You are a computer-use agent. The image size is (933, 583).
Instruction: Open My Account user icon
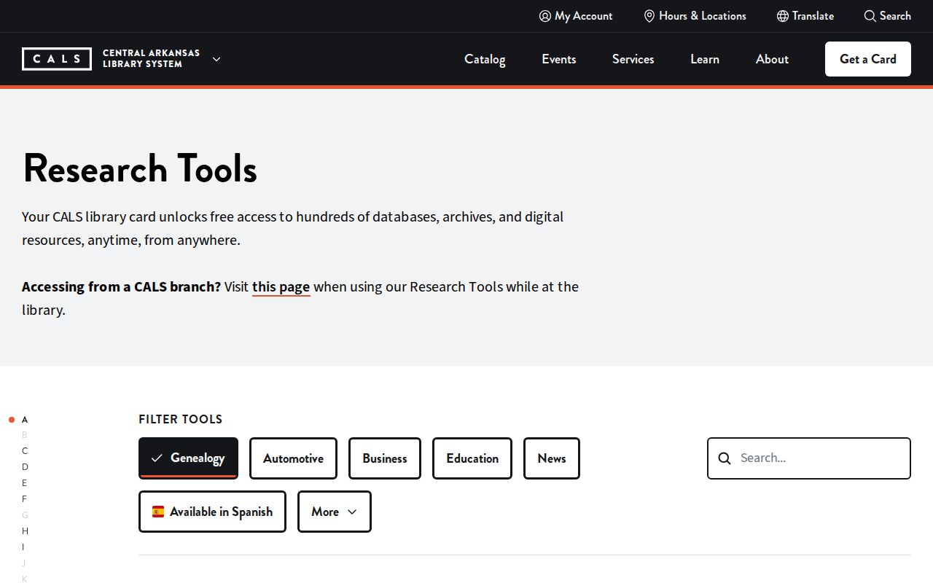(544, 16)
